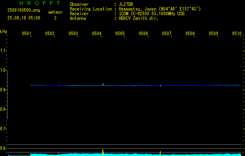Click the 0.6 kHz frequency label
This screenshot has height=156, width=245.
click(3, 148)
